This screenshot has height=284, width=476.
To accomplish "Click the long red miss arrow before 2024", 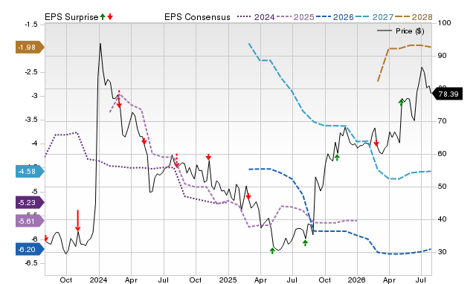I will (x=77, y=221).
